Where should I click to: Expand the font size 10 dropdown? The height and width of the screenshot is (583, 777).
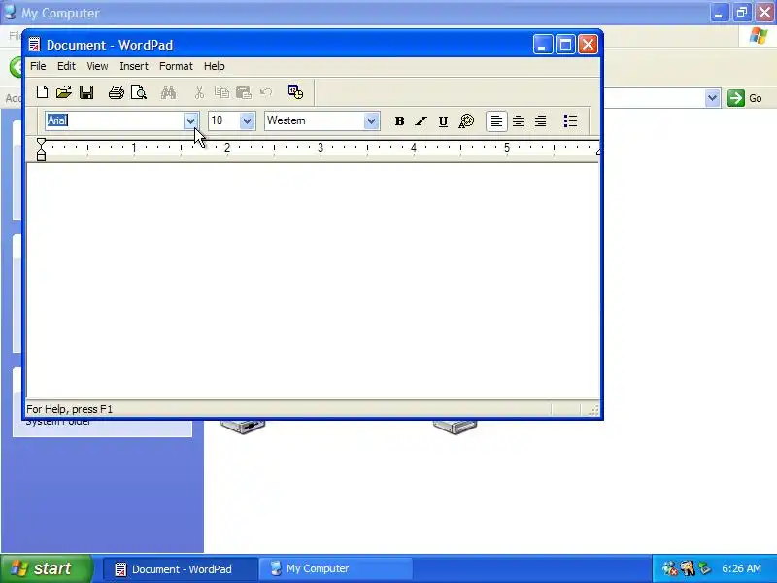(247, 120)
